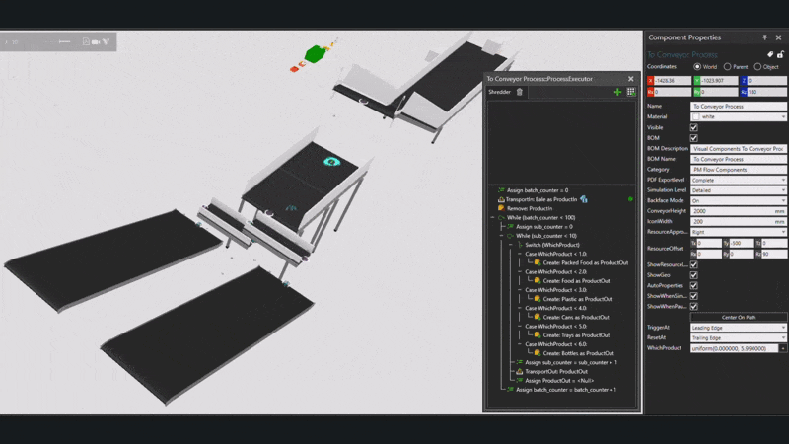Screen dimensions: 789x444
Task: Collapse the While (batch_counter < 100) node
Action: point(493,217)
